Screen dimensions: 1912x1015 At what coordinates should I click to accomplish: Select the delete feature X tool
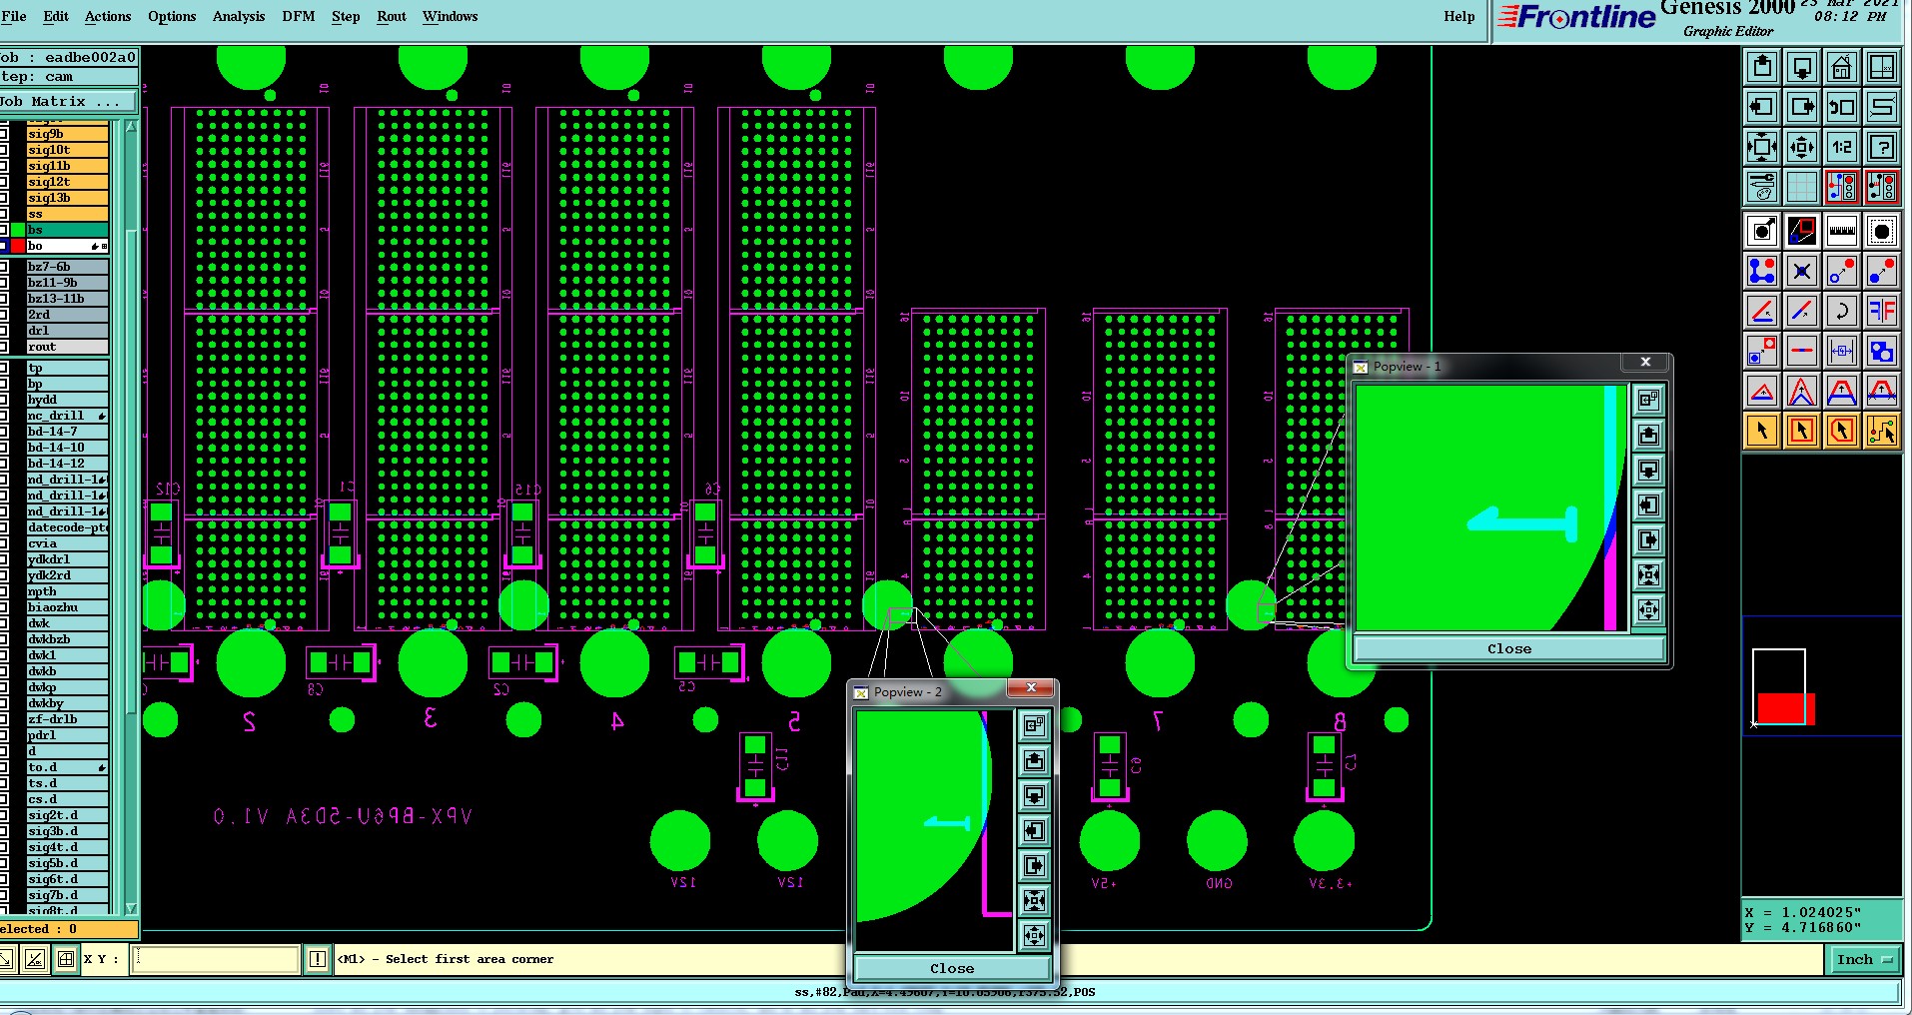pos(1802,271)
